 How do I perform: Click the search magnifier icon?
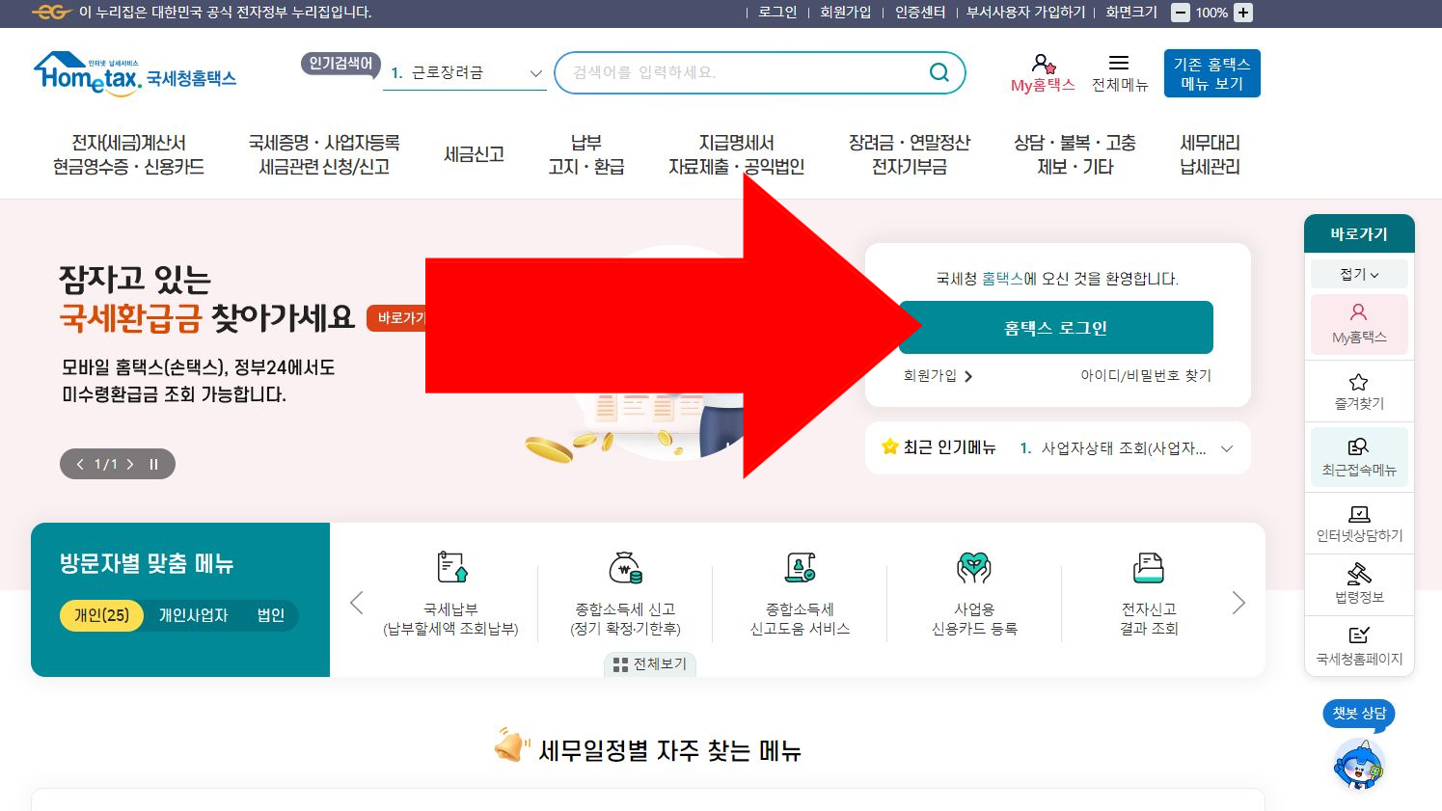[937, 72]
